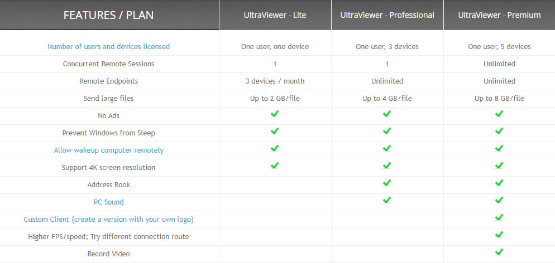Image resolution: width=555 pixels, height=263 pixels.
Task: Click the FEATURES / PLAN header cell
Action: pyautogui.click(x=108, y=15)
